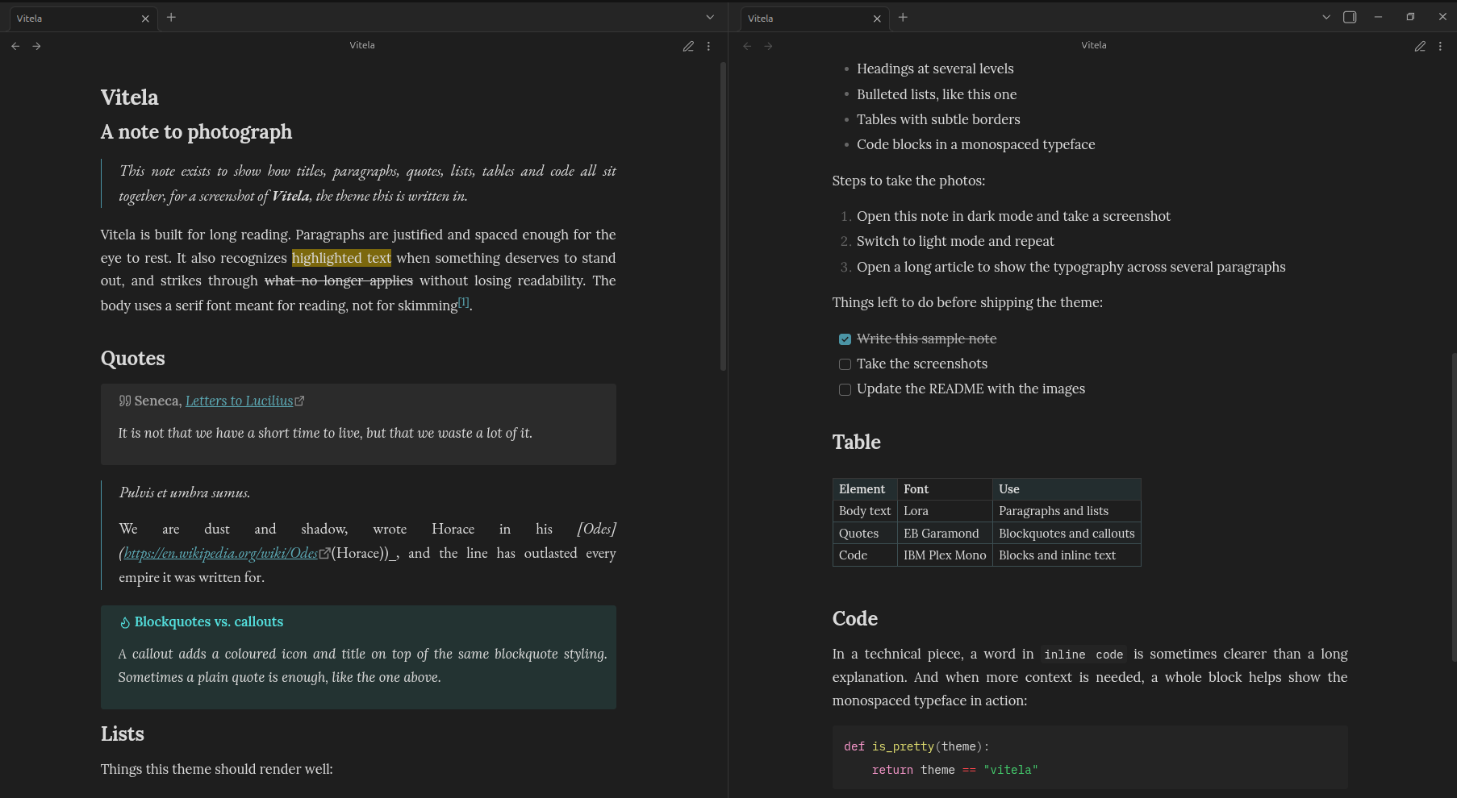Image resolution: width=1457 pixels, height=798 pixels.
Task: Click the 'Blockquotes and callouts' table cell
Action: click(x=1067, y=534)
